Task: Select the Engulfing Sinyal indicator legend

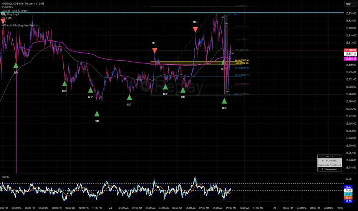Action: 10,14
